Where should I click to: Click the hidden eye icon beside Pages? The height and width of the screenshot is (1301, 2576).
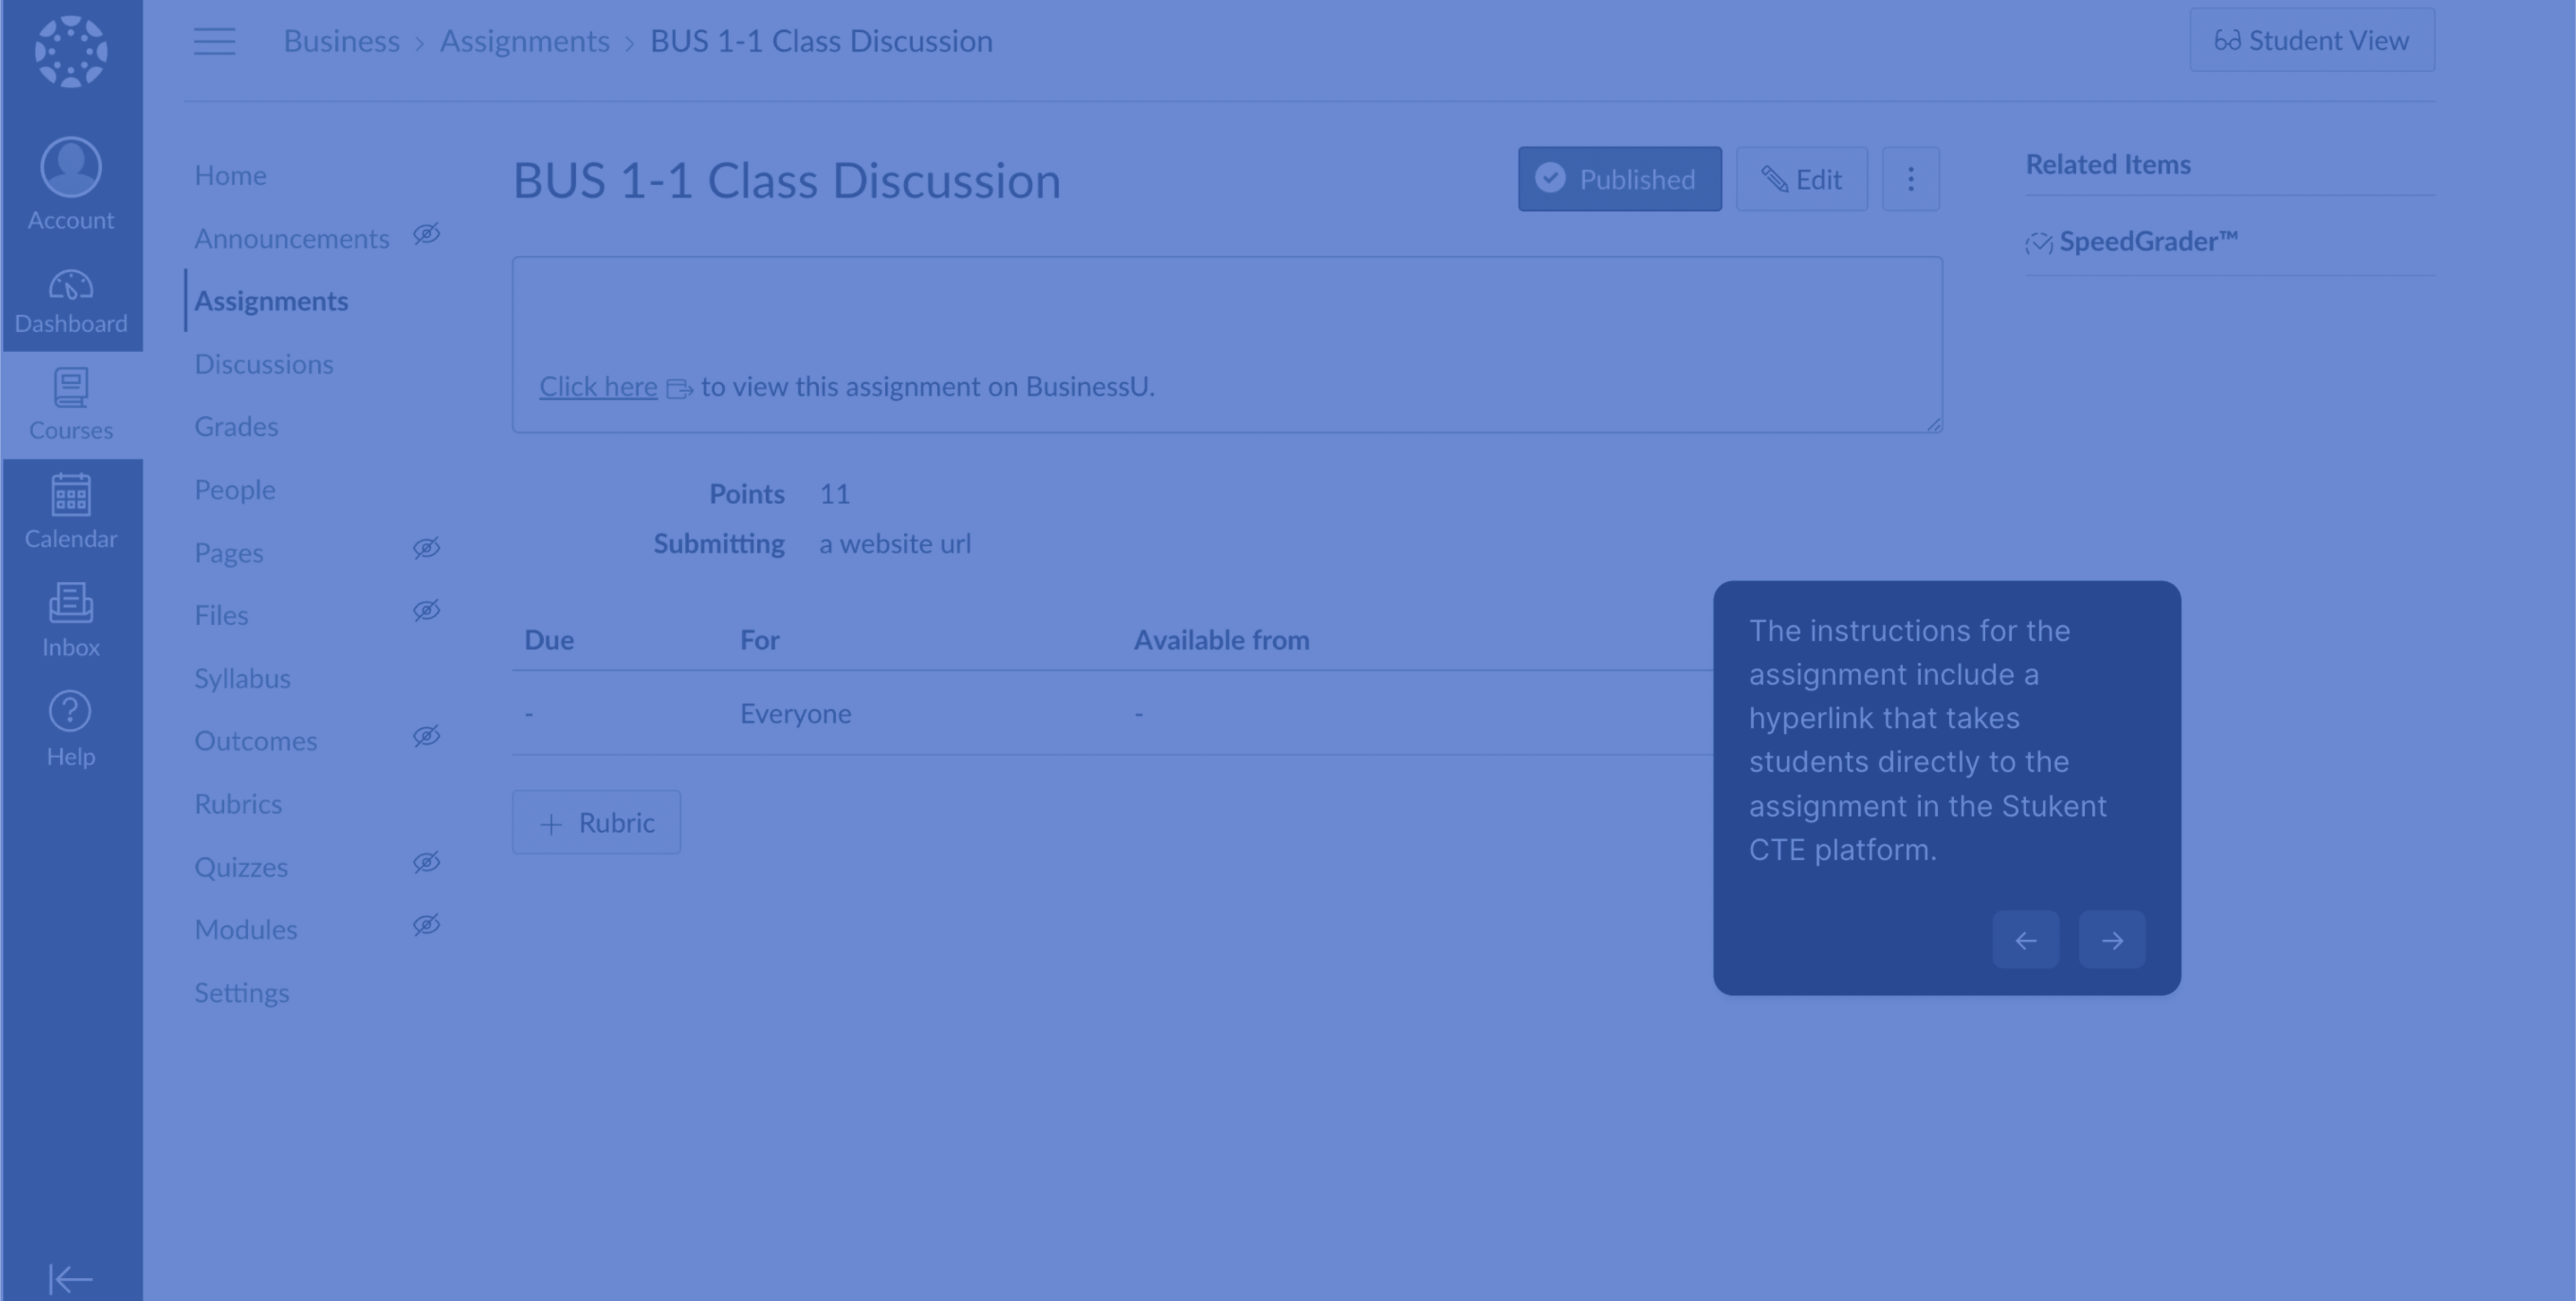[x=427, y=548]
